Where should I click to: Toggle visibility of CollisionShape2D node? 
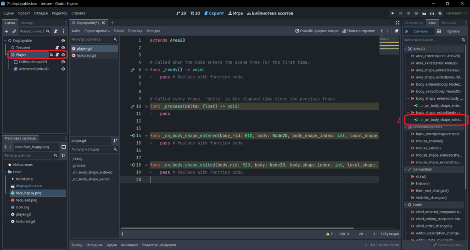(63, 62)
